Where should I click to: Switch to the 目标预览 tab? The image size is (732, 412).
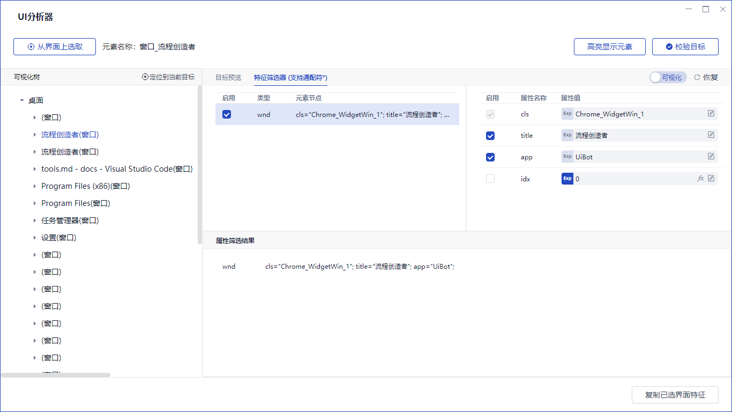(x=228, y=77)
